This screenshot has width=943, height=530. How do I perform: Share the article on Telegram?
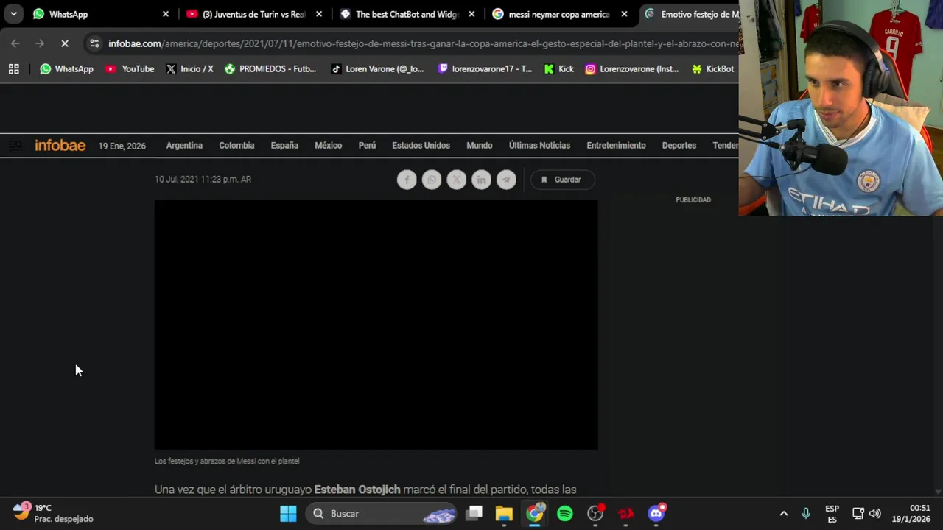click(506, 180)
